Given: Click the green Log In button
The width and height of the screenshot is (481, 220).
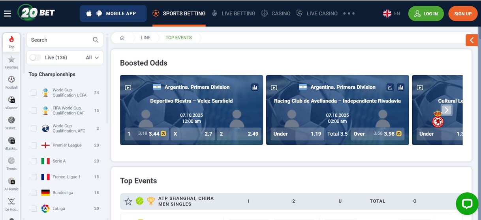Looking at the screenshot, I should tap(426, 13).
